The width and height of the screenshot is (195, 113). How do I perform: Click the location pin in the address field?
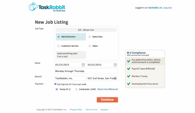pos(115,78)
